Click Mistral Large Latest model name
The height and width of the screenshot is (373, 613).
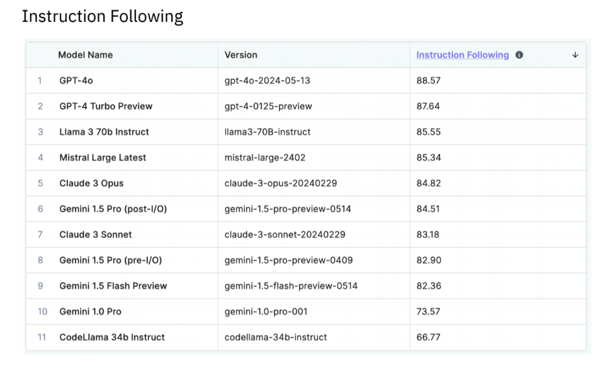pos(103,157)
